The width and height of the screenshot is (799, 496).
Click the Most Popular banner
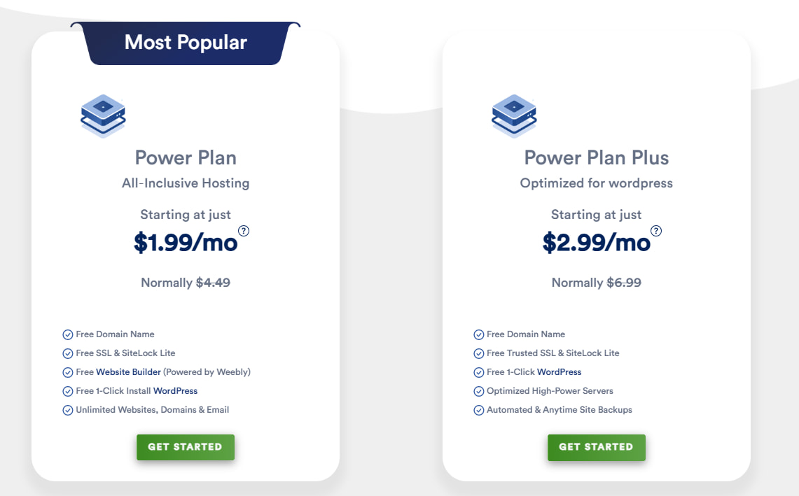pos(186,43)
